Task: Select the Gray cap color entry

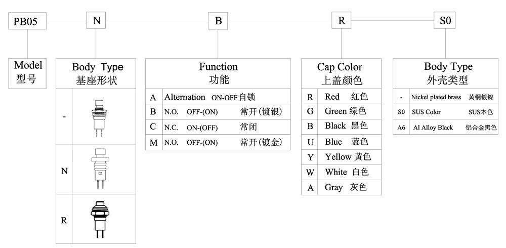Action: tap(341, 187)
